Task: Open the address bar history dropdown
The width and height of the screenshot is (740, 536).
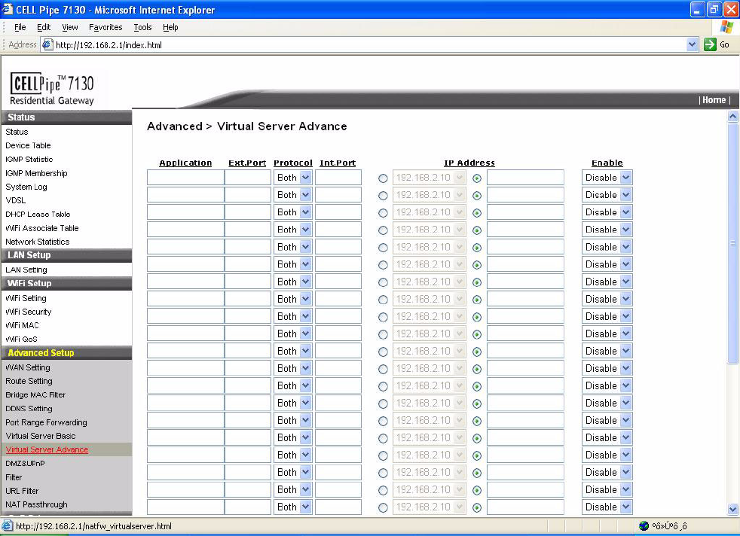Action: (x=692, y=44)
